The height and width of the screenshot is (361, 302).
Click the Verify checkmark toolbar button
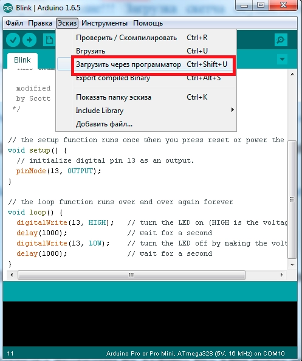coord(13,40)
